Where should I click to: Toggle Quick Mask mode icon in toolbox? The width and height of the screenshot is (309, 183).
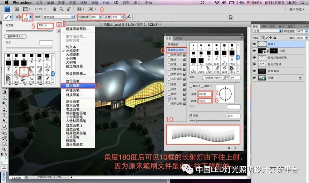(4, 167)
